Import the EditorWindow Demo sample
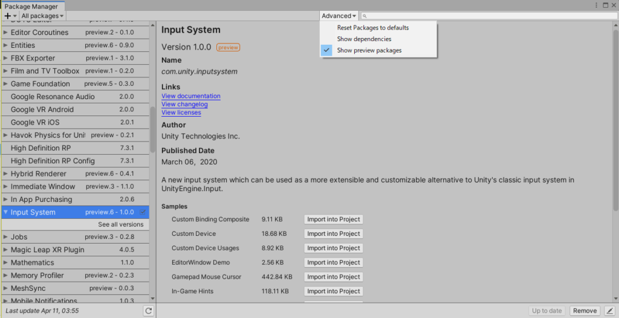This screenshot has width=619, height=318. [334, 263]
